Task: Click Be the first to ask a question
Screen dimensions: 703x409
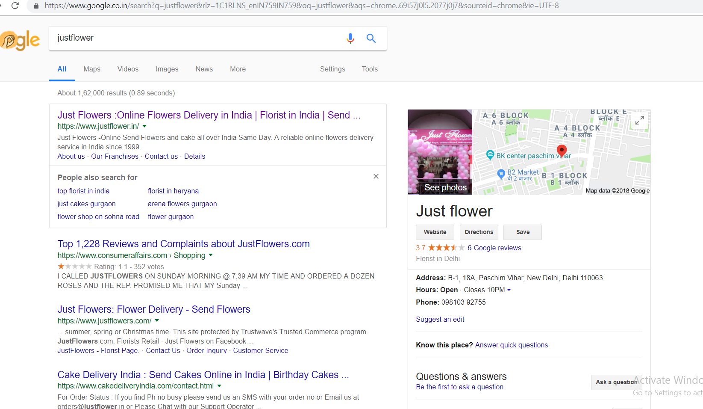Action: [x=460, y=387]
